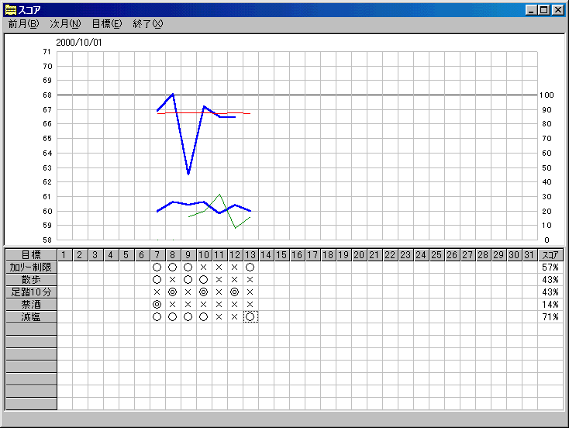The width and height of the screenshot is (569, 428).
Task: Click the 43% score for 足踏10分
Action: [550, 292]
